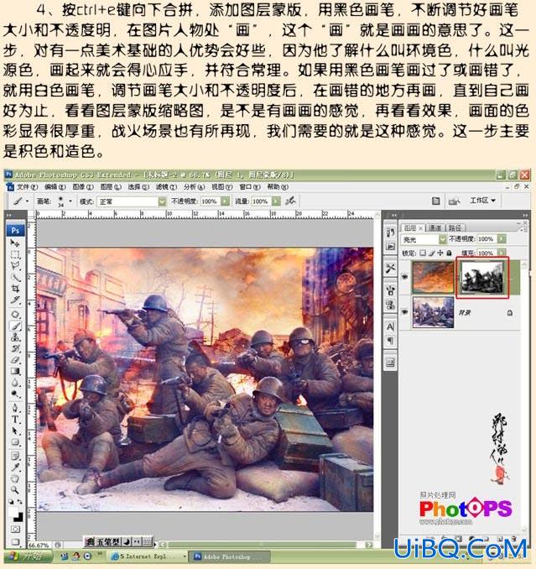Reset default foreground and background colors
The width and height of the screenshot is (536, 569).
coord(12,502)
